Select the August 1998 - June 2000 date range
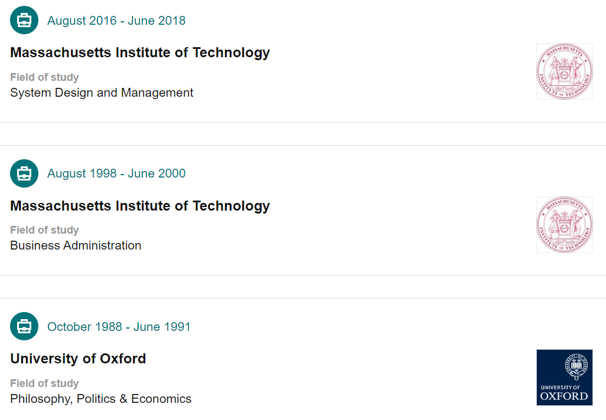Viewport: 606px width, 420px height. 116,173
